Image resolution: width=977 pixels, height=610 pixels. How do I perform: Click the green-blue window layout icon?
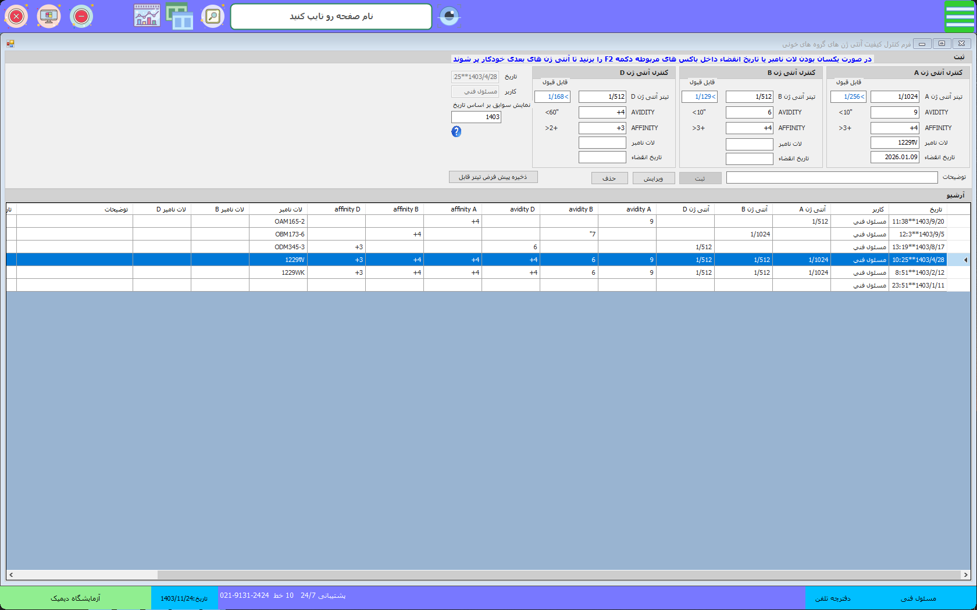[180, 16]
